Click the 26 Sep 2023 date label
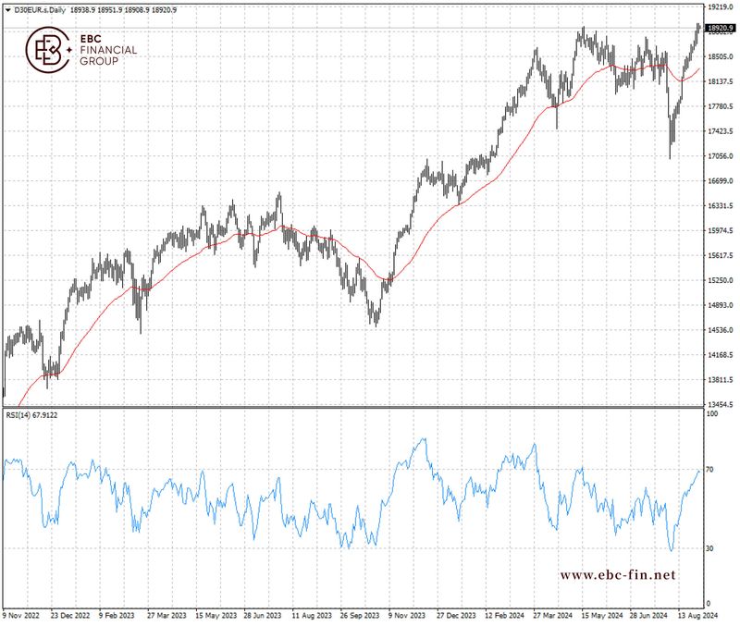The width and height of the screenshot is (740, 626). [358, 614]
